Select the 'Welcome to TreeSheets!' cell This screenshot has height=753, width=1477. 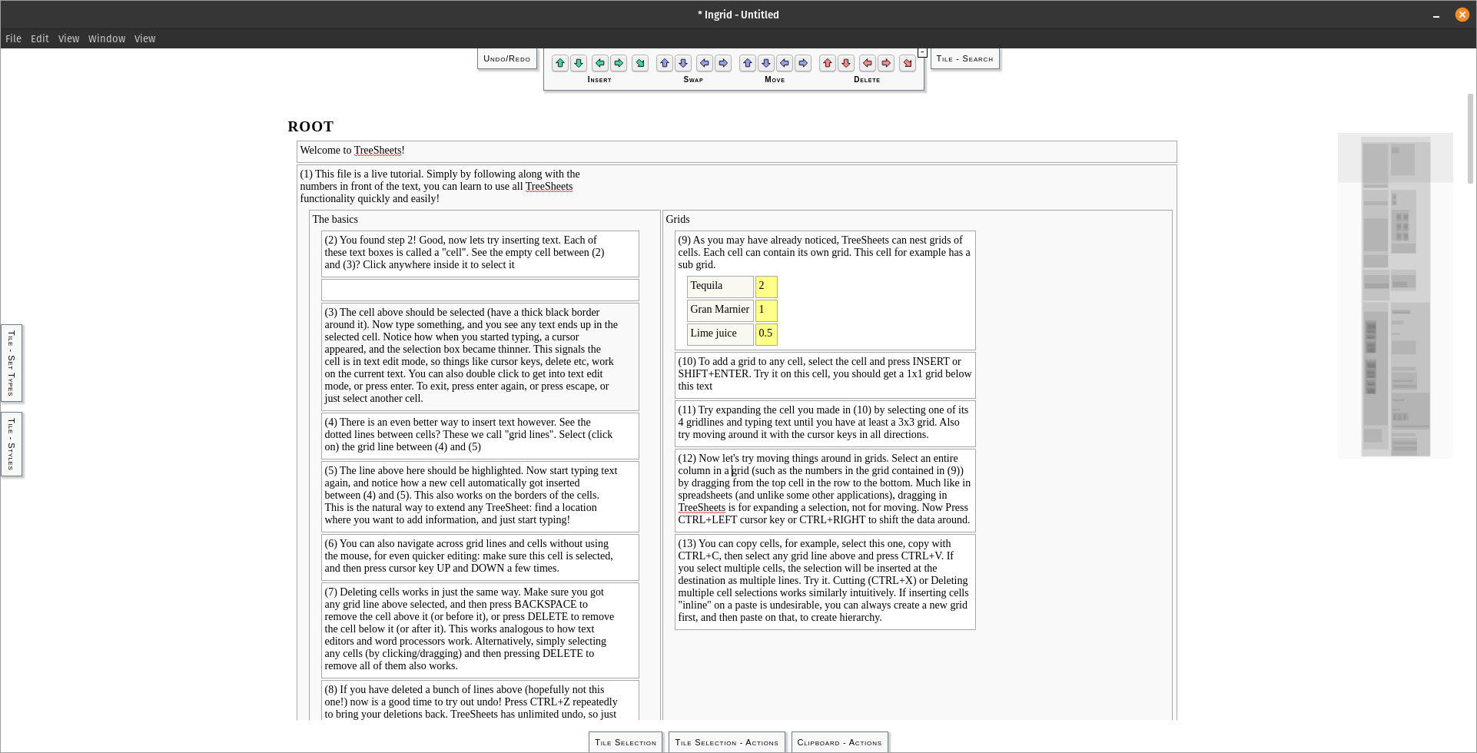tap(736, 151)
